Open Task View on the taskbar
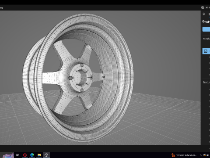 17,155
